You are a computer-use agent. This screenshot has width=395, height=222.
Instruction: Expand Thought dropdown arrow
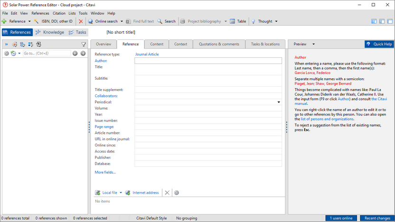tap(276, 21)
